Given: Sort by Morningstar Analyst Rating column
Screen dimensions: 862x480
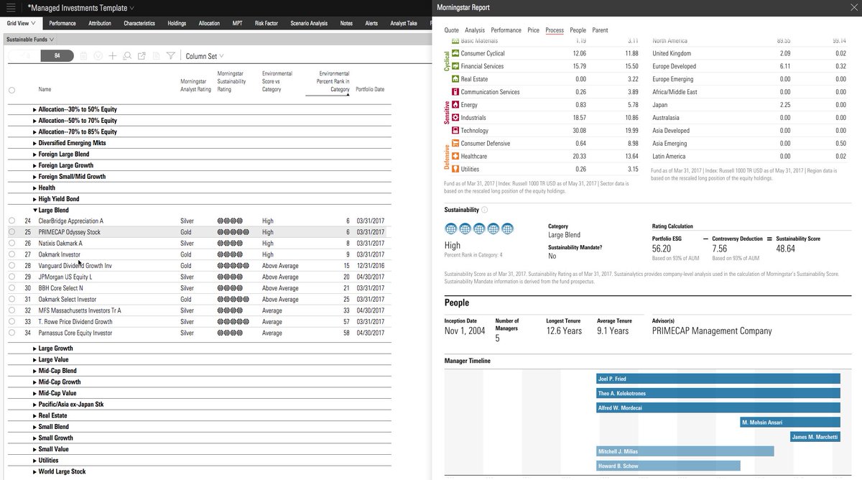Looking at the screenshot, I should [195, 86].
